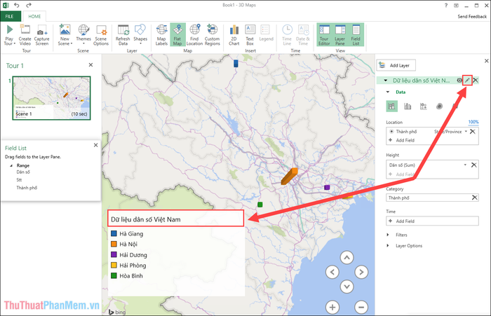491x316 pixels.
Task: Collapse the Data section
Action: click(x=388, y=92)
